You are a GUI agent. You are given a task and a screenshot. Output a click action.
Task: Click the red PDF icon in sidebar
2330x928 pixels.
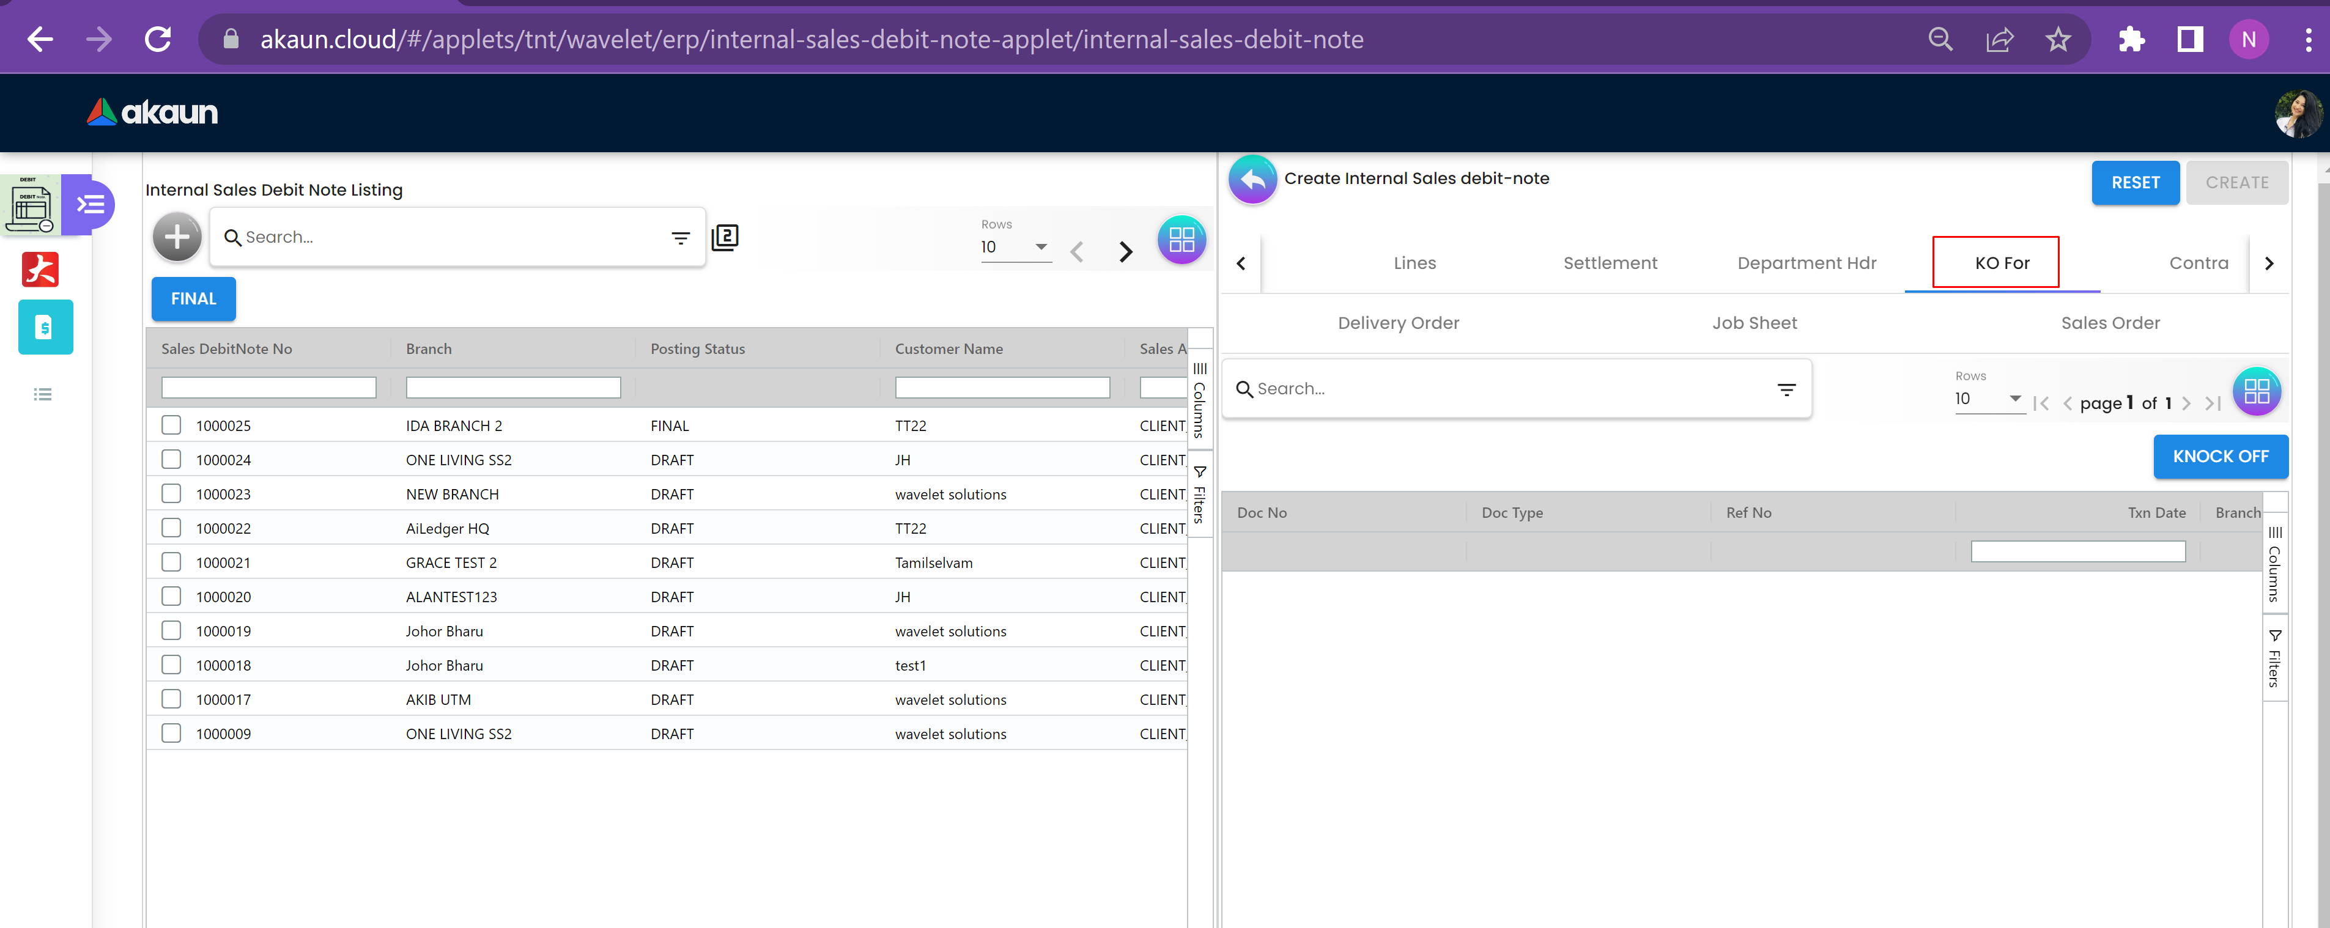pyautogui.click(x=40, y=268)
